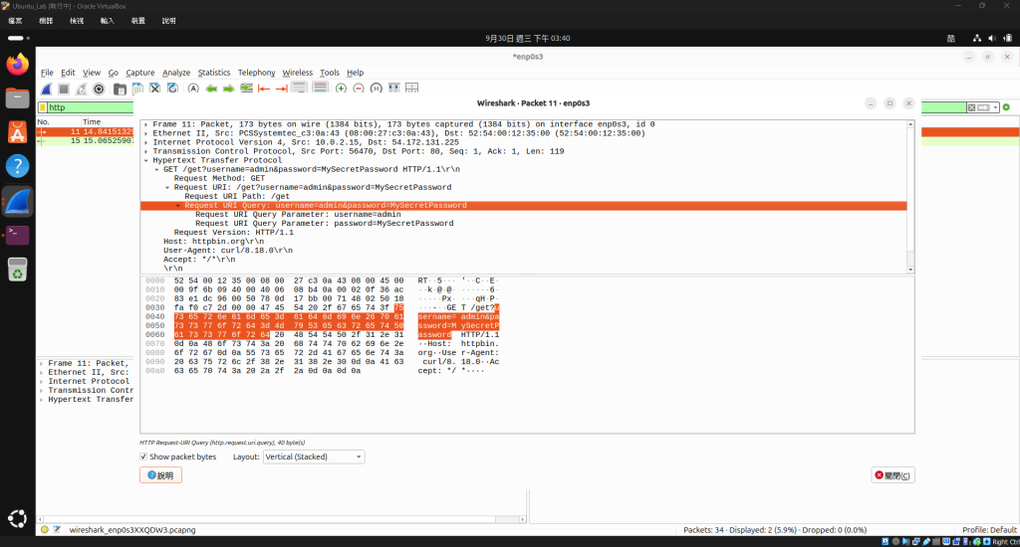
Task: Open the Tools menu
Action: (329, 73)
